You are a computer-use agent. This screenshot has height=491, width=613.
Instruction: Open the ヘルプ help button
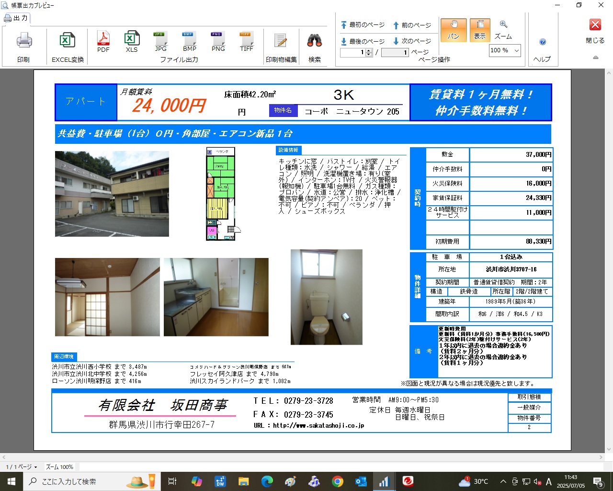542,42
